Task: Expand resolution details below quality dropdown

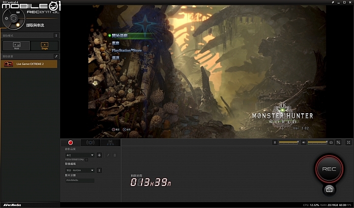Action: click(x=87, y=160)
